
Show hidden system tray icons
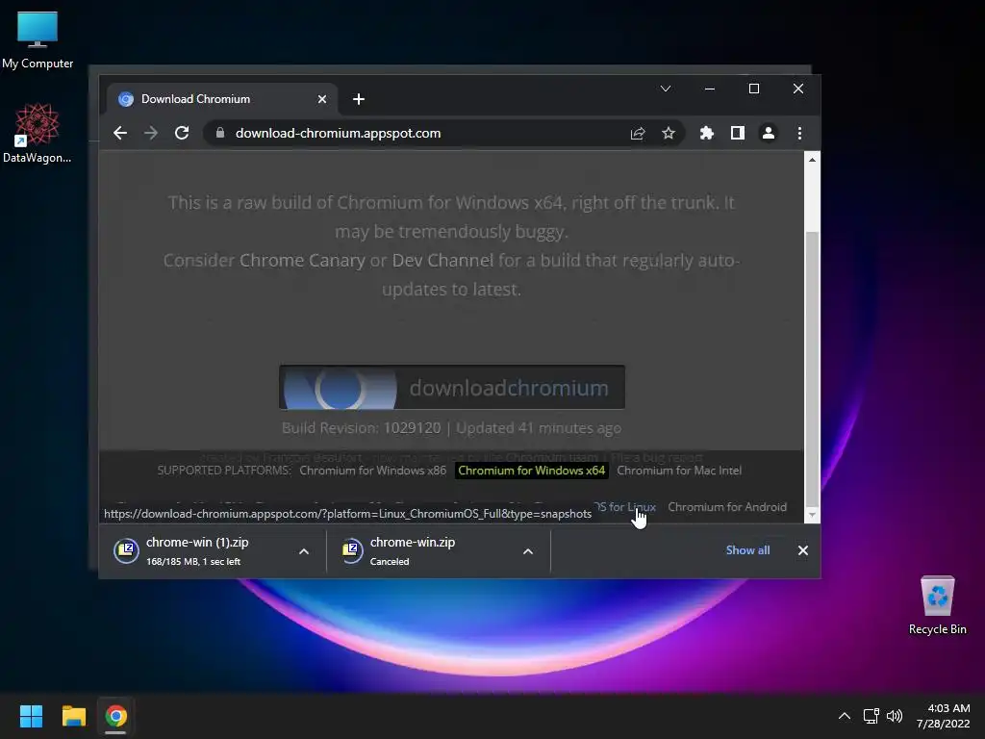click(845, 716)
